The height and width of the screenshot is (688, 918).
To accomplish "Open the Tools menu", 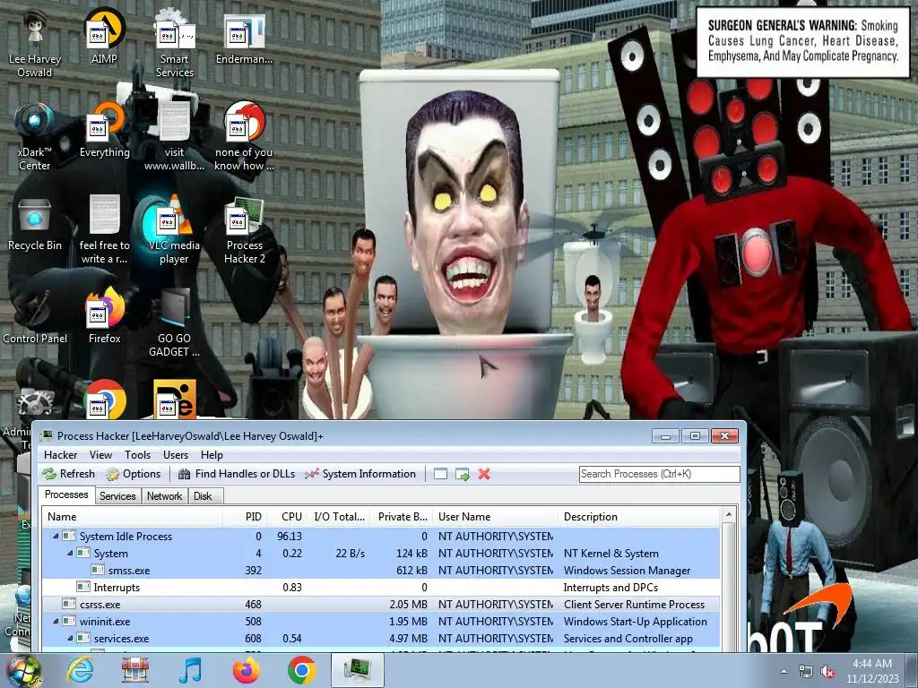I will (137, 454).
